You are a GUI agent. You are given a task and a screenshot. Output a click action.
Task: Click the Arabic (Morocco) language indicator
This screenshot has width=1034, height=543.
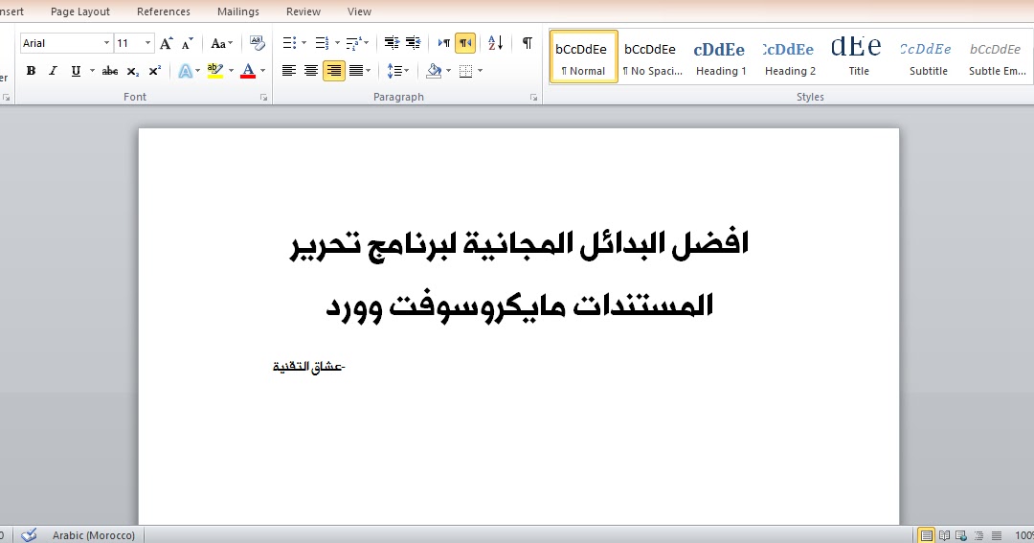point(94,535)
